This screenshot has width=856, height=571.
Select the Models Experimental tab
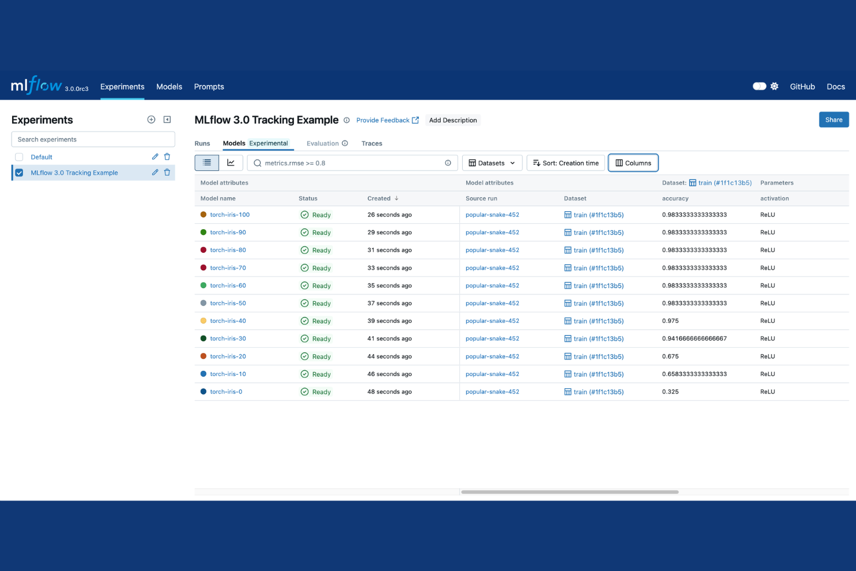pyautogui.click(x=255, y=143)
